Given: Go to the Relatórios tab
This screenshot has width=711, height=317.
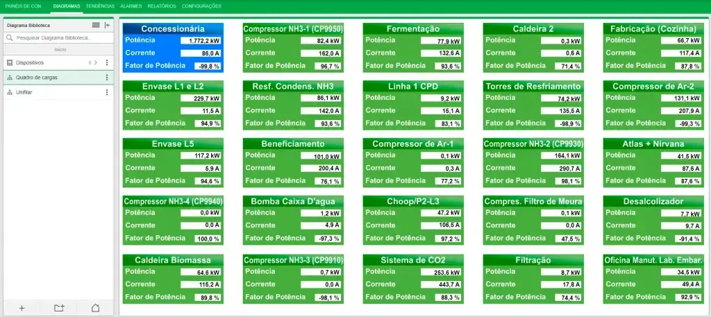Looking at the screenshot, I should [x=162, y=6].
